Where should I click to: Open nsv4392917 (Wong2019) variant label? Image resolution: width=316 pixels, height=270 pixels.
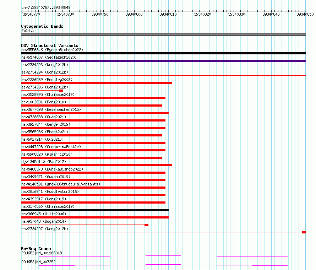click(44, 199)
